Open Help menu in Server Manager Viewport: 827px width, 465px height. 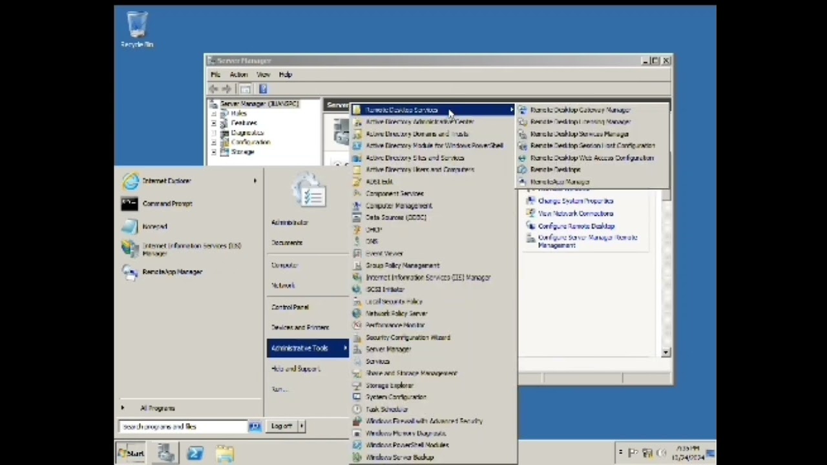pos(285,75)
